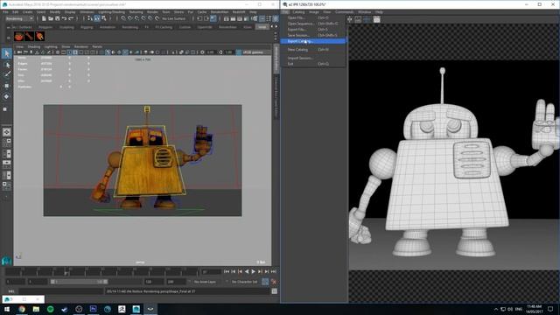Undo last action in Maya status line
Image resolution: width=560 pixels, height=315 pixels.
click(64, 18)
